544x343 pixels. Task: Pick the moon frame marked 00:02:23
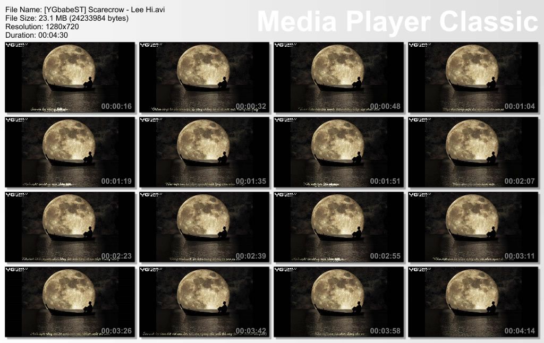click(70, 227)
